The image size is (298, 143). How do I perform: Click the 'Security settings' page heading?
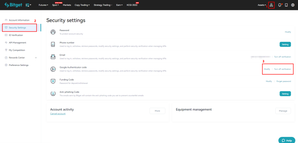click(x=66, y=20)
